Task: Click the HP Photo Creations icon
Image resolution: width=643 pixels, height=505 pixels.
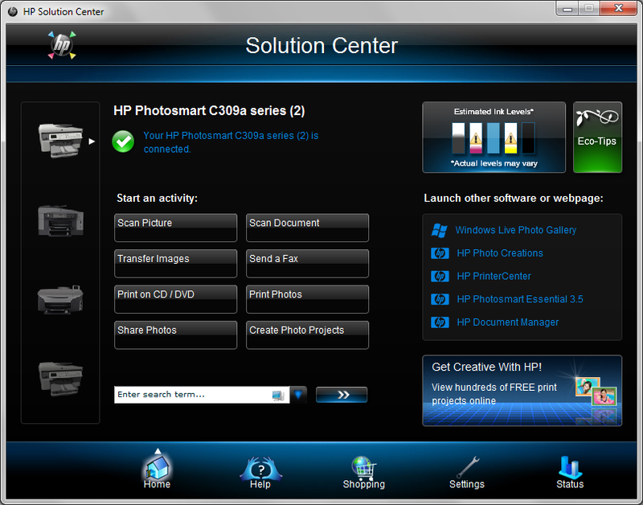Action: click(440, 253)
